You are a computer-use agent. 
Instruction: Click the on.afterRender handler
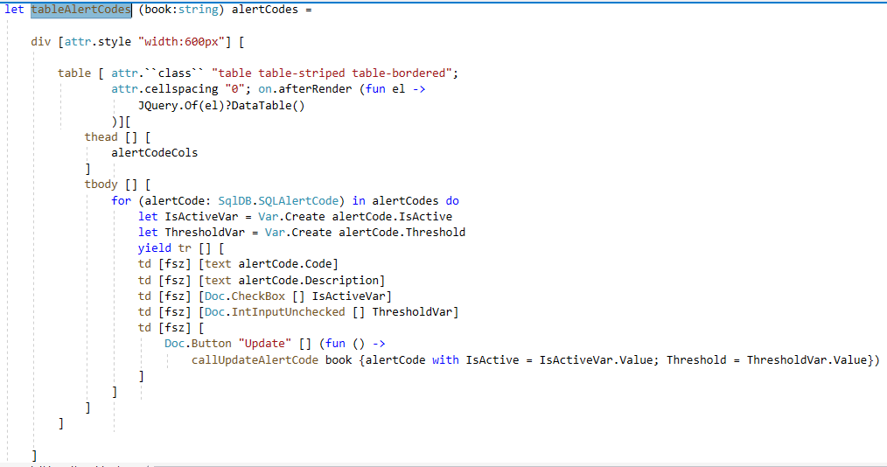[x=305, y=89]
